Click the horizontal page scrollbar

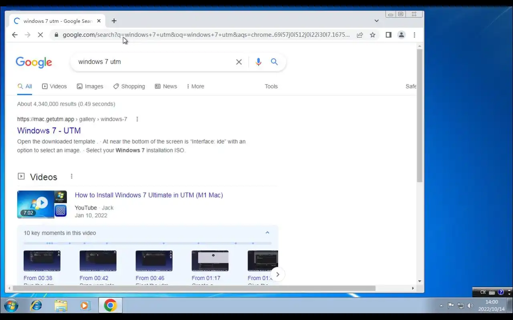pos(194,288)
